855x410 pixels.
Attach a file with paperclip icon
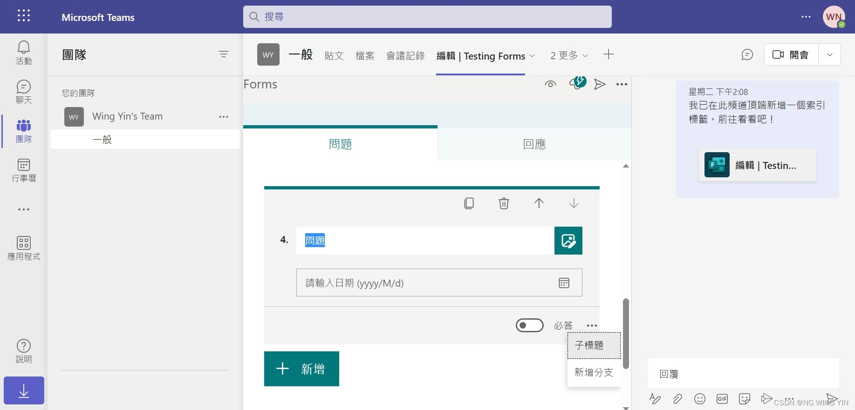coord(677,399)
